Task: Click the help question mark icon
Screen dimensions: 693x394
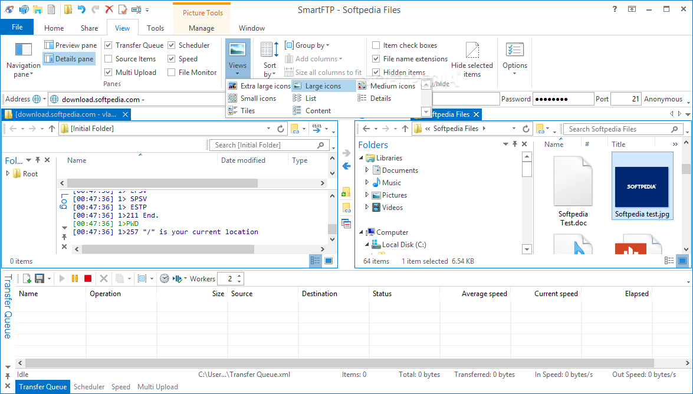Action: coord(615,9)
